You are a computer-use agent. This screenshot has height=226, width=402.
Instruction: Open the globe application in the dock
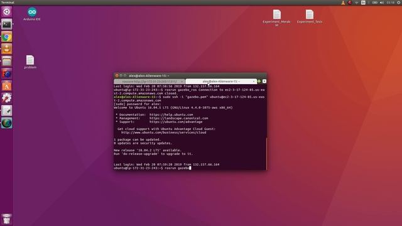[7, 123]
